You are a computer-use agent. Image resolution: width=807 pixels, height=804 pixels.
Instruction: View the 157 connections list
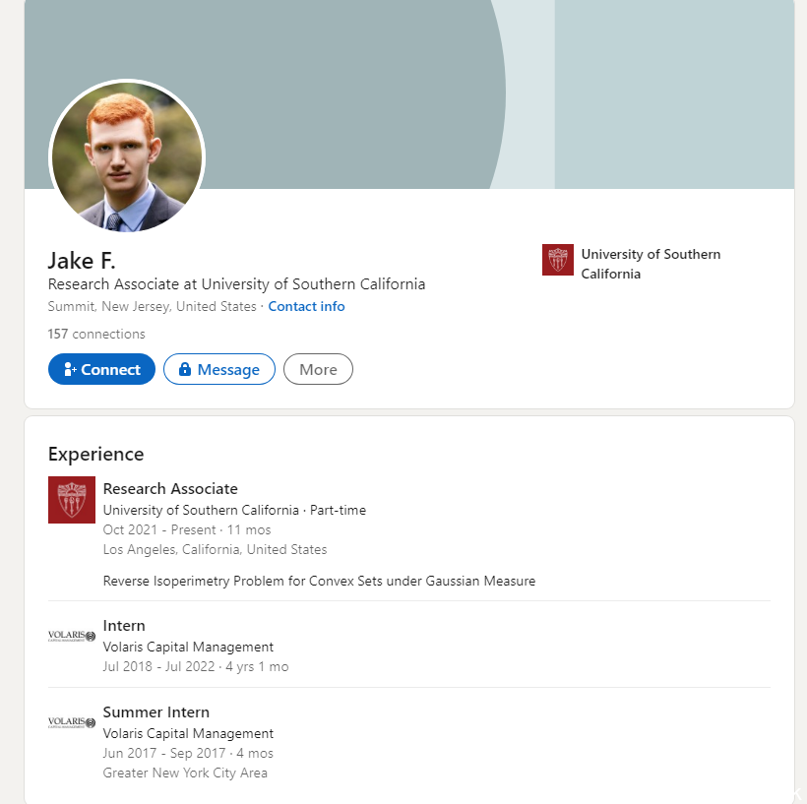pyautogui.click(x=96, y=334)
